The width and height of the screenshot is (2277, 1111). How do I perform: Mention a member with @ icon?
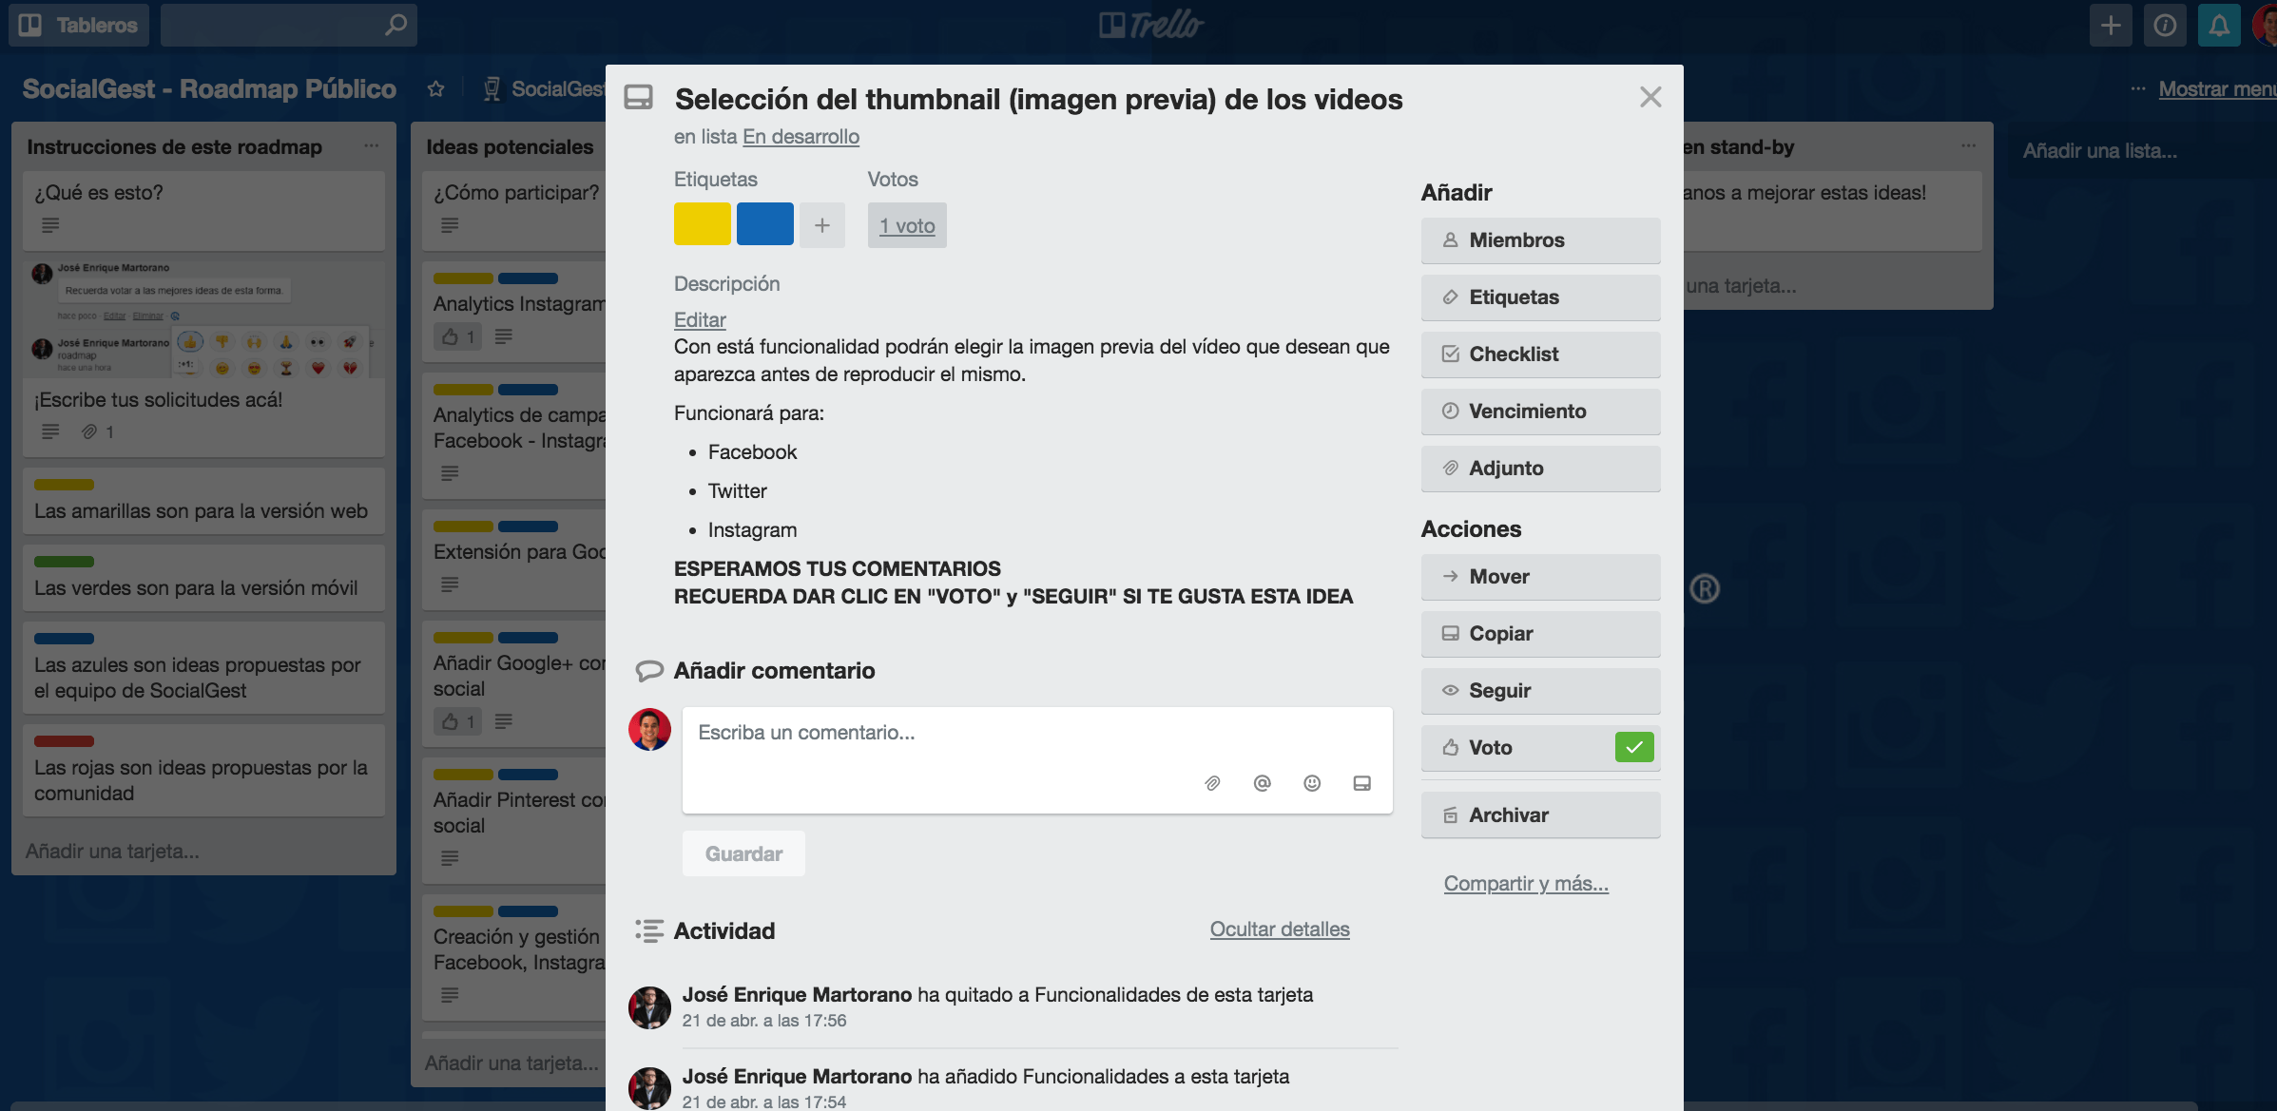coord(1262,783)
